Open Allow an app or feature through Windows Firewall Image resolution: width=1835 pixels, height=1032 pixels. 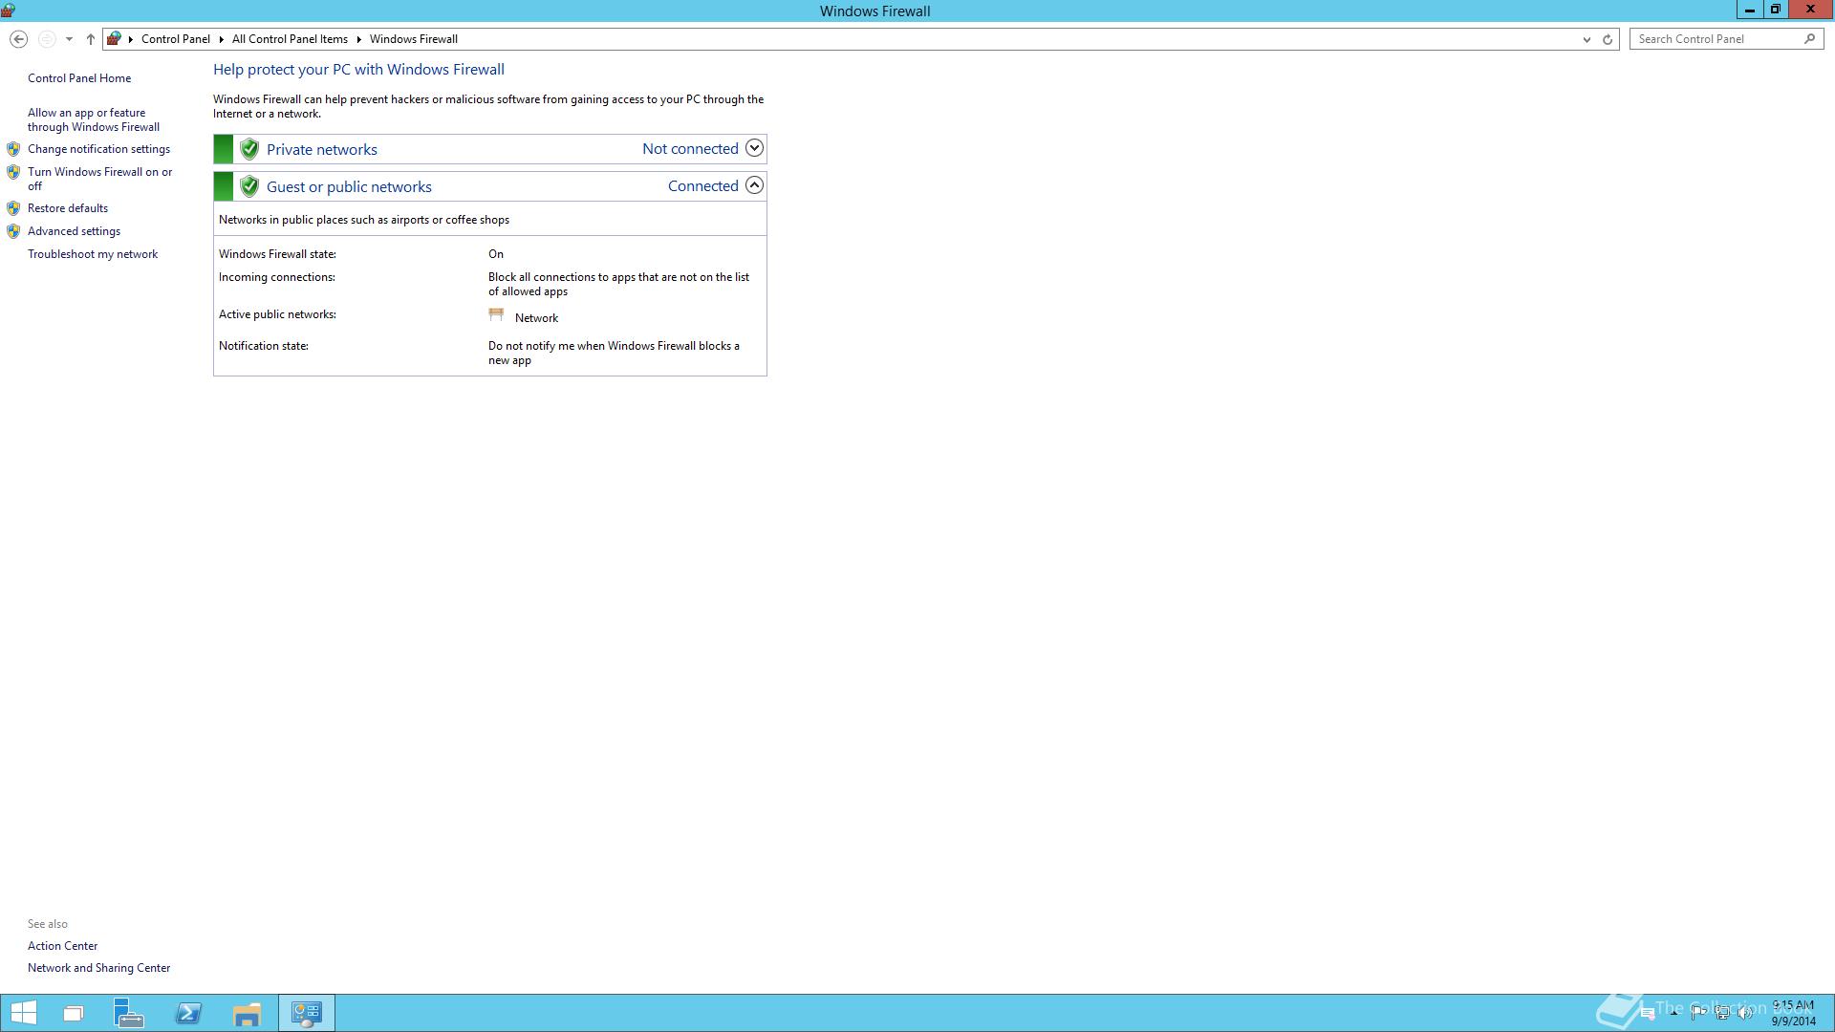click(94, 119)
